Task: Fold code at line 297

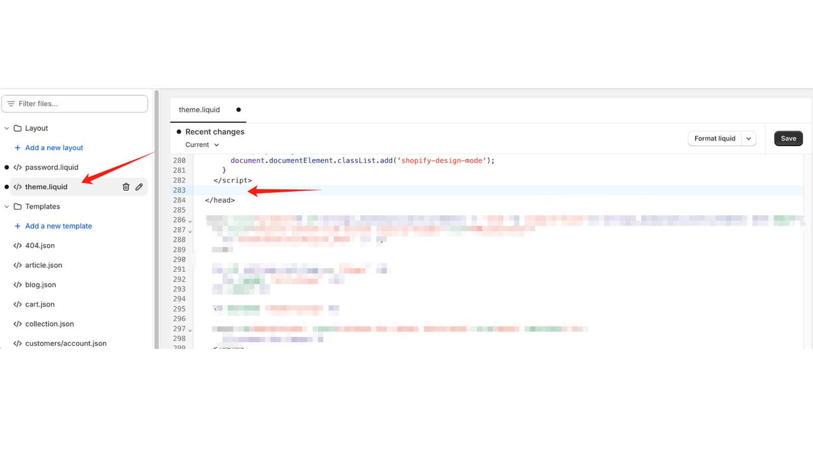Action: point(190,330)
